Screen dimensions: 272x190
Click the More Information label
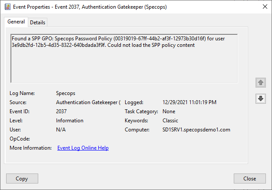(x=30, y=148)
